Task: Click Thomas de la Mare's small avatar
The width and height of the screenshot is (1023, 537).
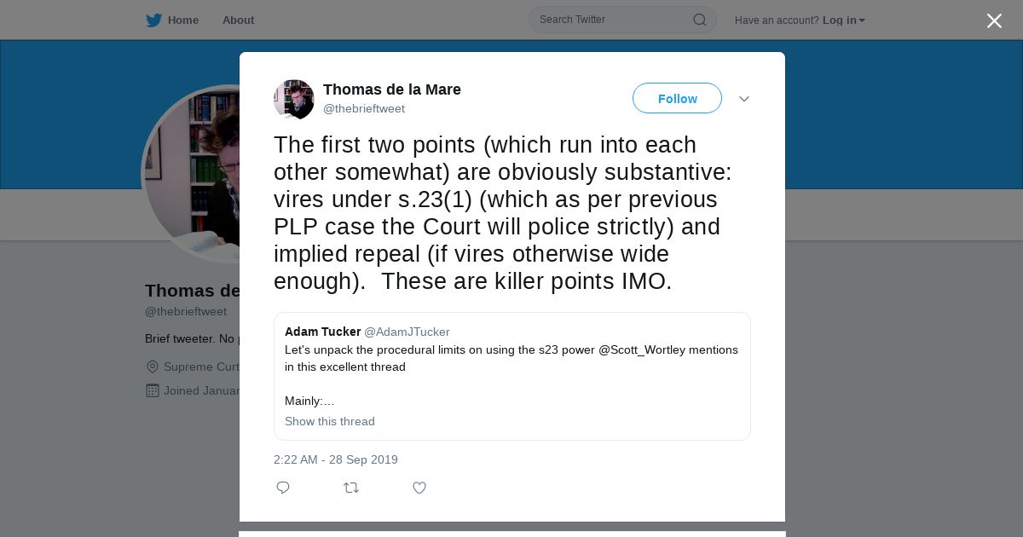Action: [294, 99]
